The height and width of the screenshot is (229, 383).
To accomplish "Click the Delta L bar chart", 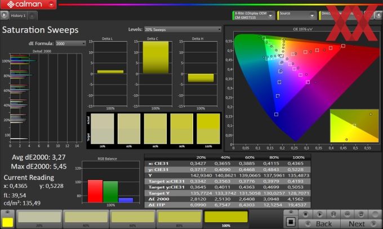I will coord(110,73).
